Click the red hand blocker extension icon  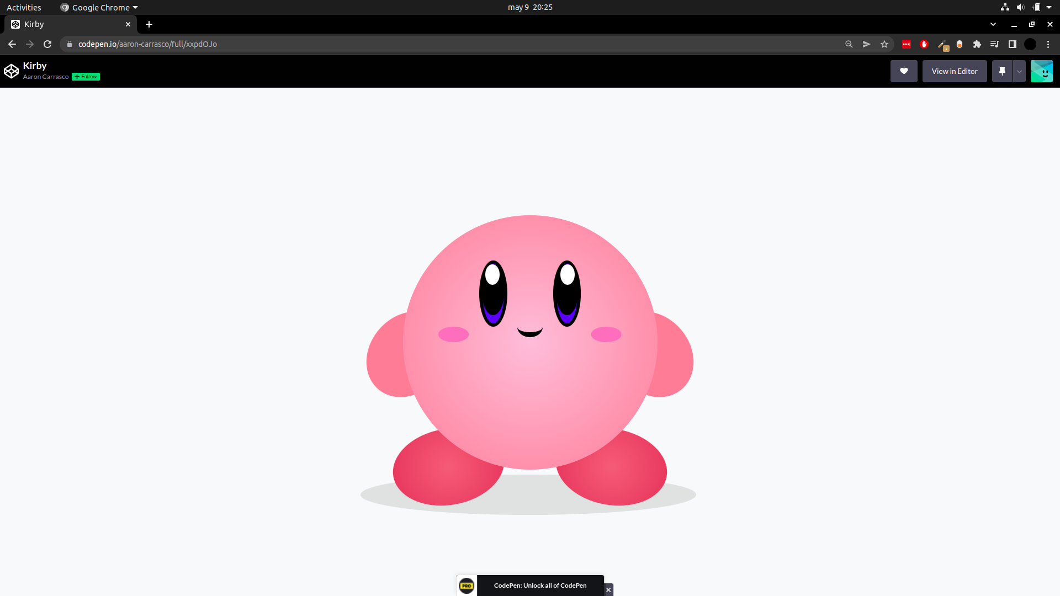coord(924,44)
